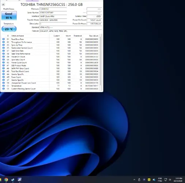Click the Rotation Rate field showing SSD
The image size is (185, 183).
tap(94, 16)
